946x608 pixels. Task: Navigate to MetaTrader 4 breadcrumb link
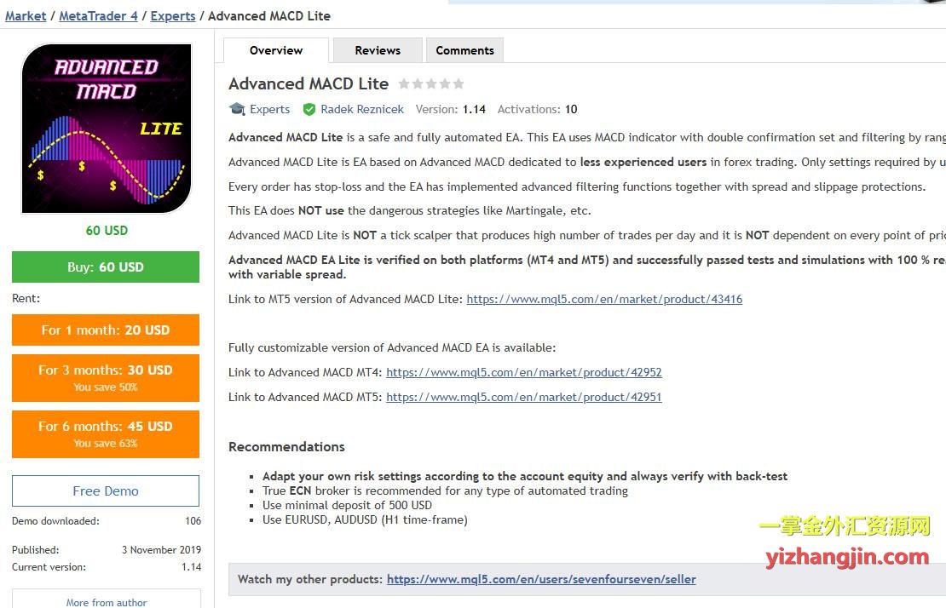click(x=98, y=15)
